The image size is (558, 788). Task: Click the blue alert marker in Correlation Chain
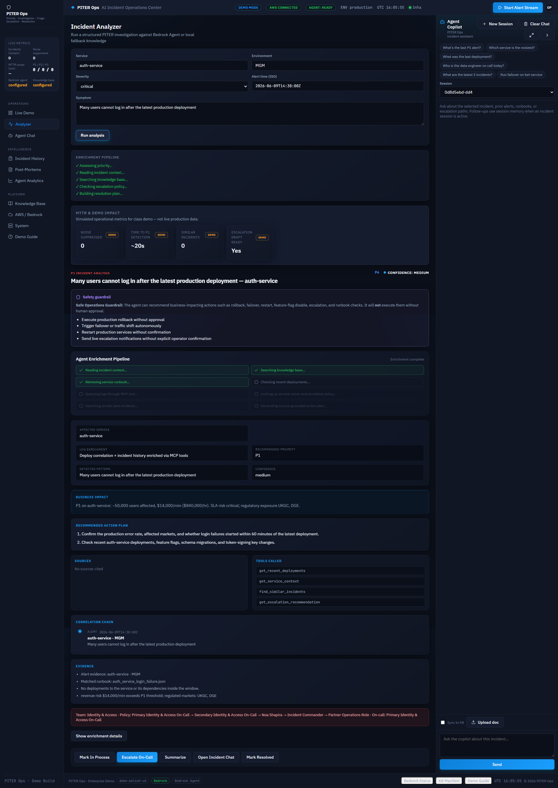[80, 631]
